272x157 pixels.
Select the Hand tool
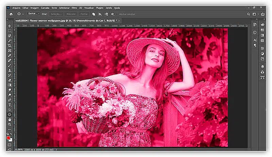(10, 119)
